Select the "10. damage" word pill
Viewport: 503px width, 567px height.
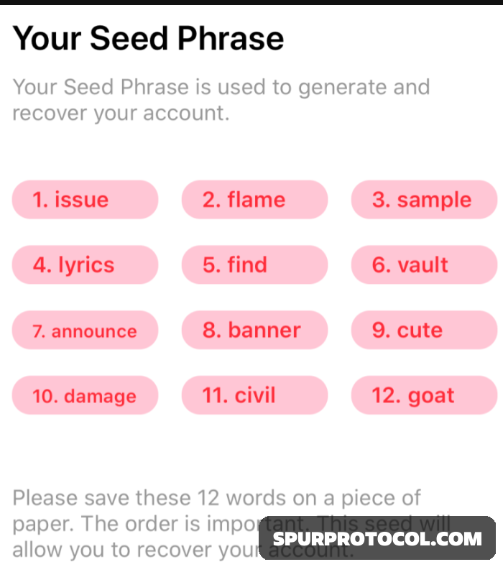click(85, 396)
